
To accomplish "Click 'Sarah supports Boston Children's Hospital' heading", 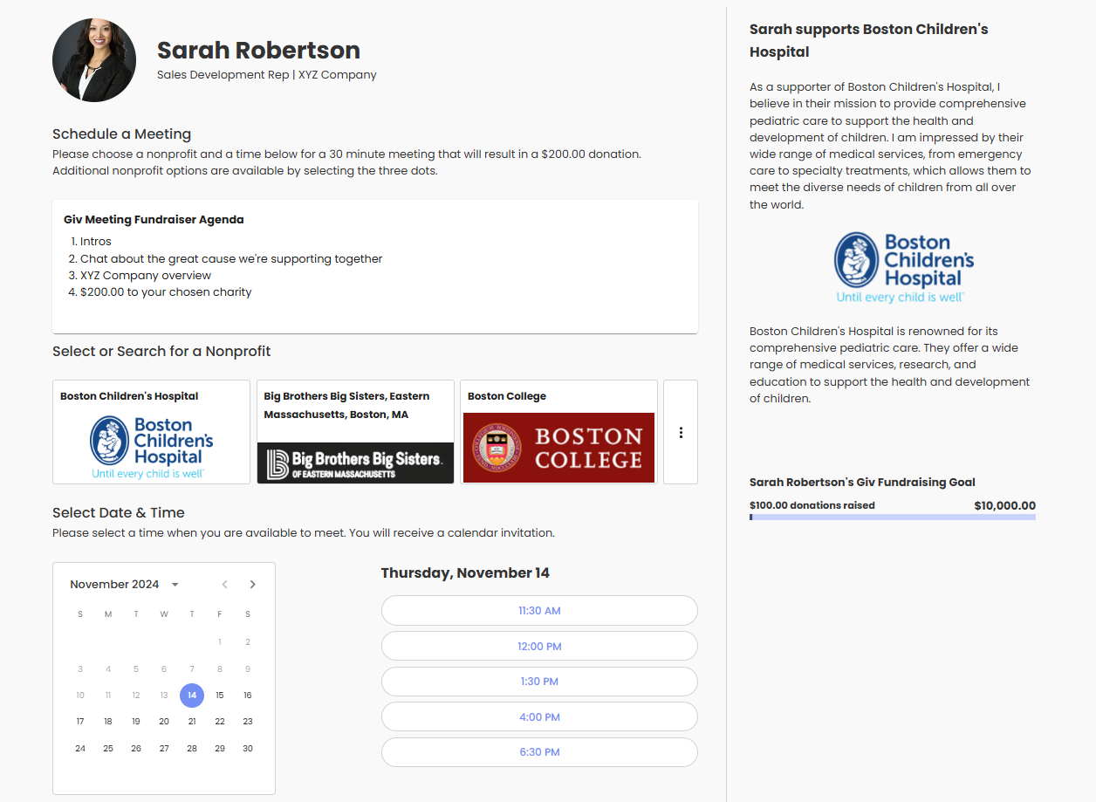I will [869, 40].
